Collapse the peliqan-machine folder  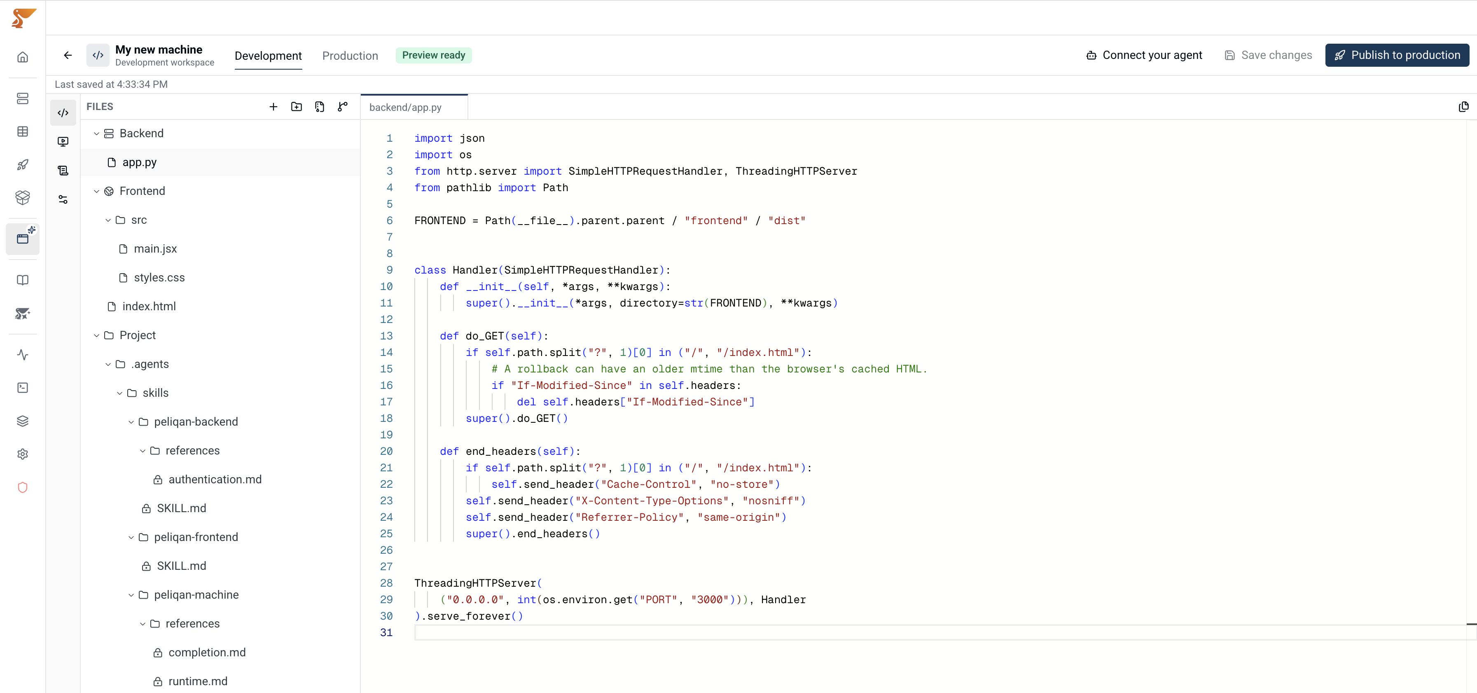(x=131, y=595)
